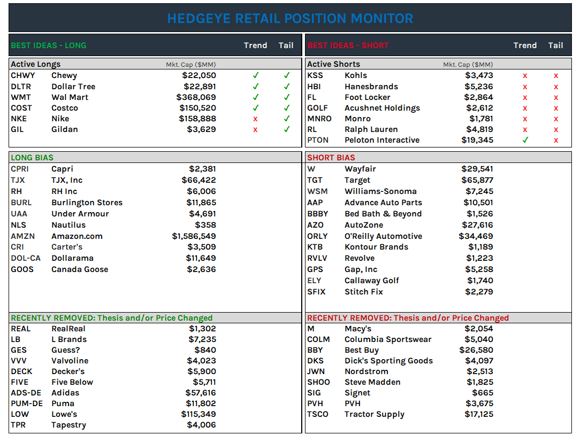Click the red Trend x for Ralph Lauren
Image resolution: width=581 pixels, height=435 pixels.
click(x=525, y=129)
